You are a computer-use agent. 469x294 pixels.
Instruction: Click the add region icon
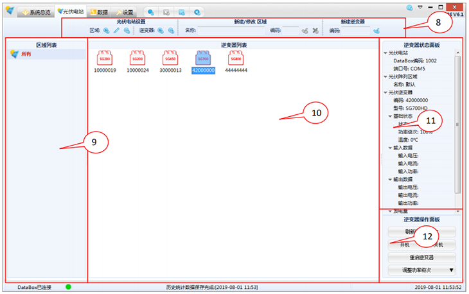(107, 30)
